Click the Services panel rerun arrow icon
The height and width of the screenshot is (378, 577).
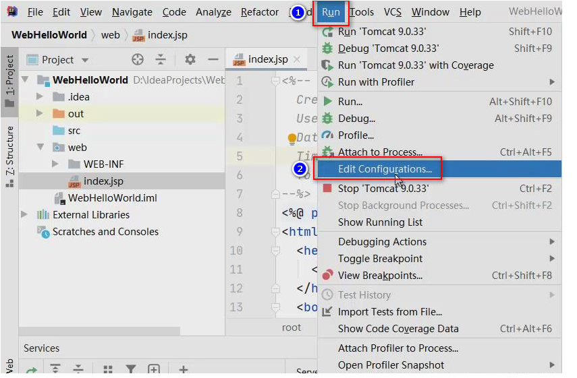tap(32, 369)
